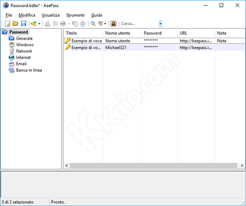
Task: Click the Copy password toolbar icon
Action: coord(55,24)
